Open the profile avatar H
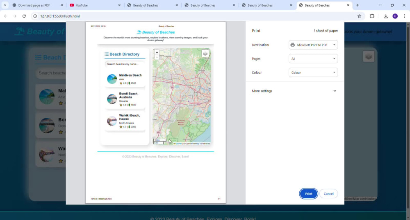This screenshot has height=220, width=410. [x=395, y=16]
